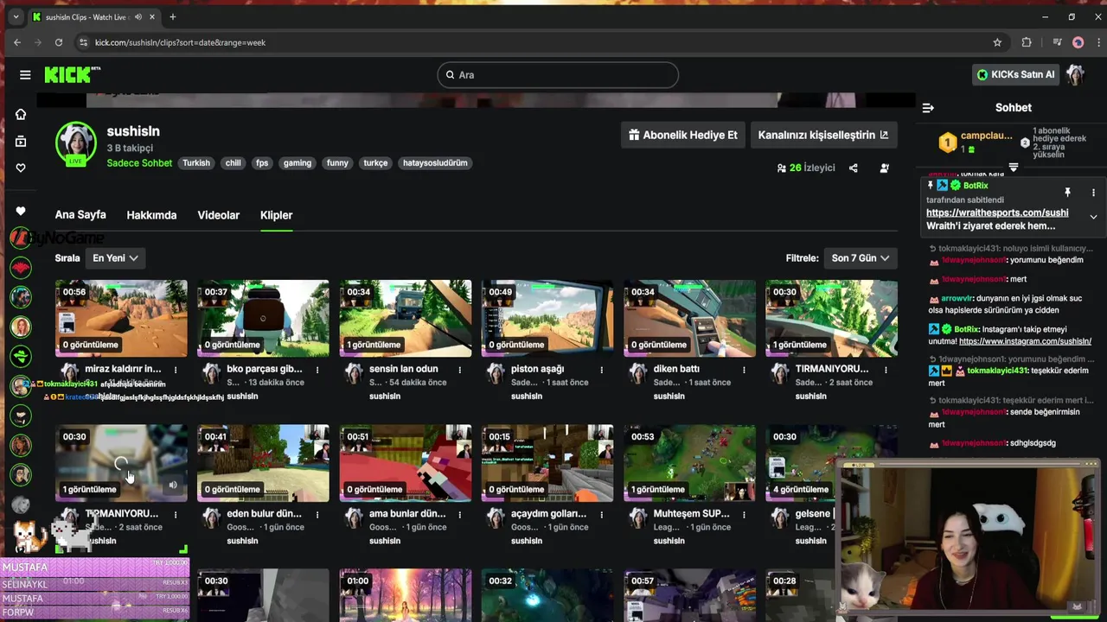Open options for 'açaydım golları' clip

click(601, 514)
